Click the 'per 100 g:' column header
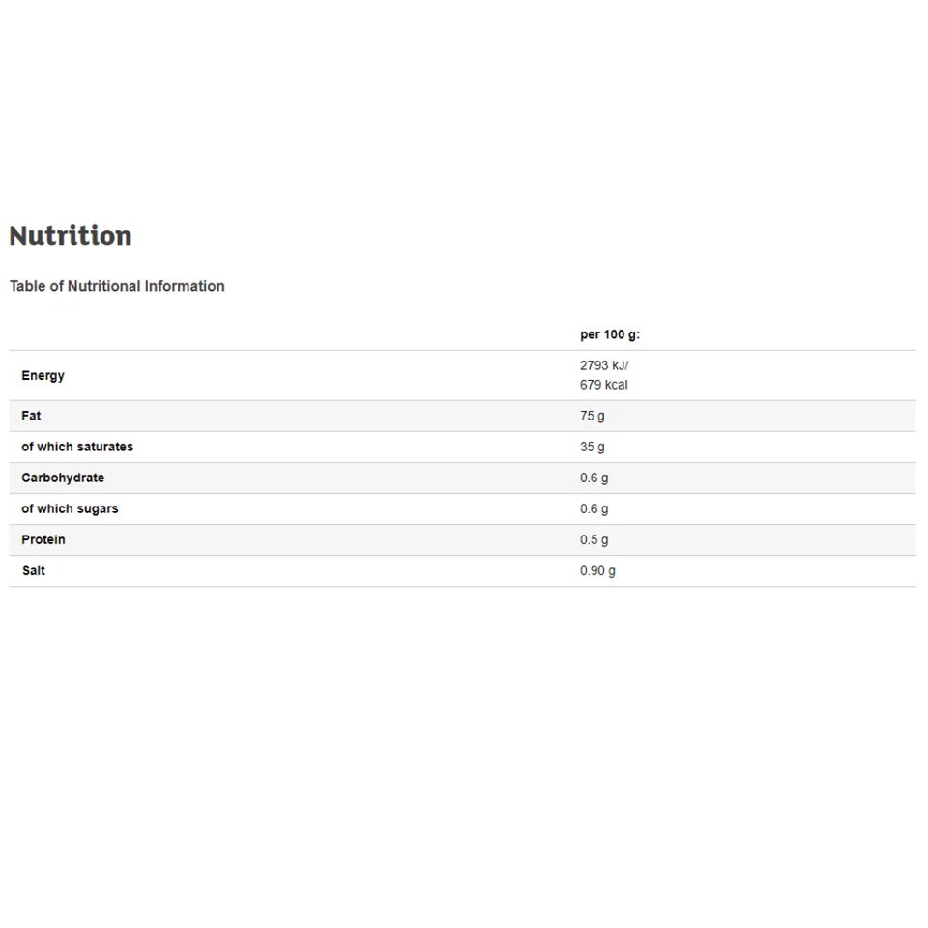The width and height of the screenshot is (928, 928). click(x=610, y=334)
